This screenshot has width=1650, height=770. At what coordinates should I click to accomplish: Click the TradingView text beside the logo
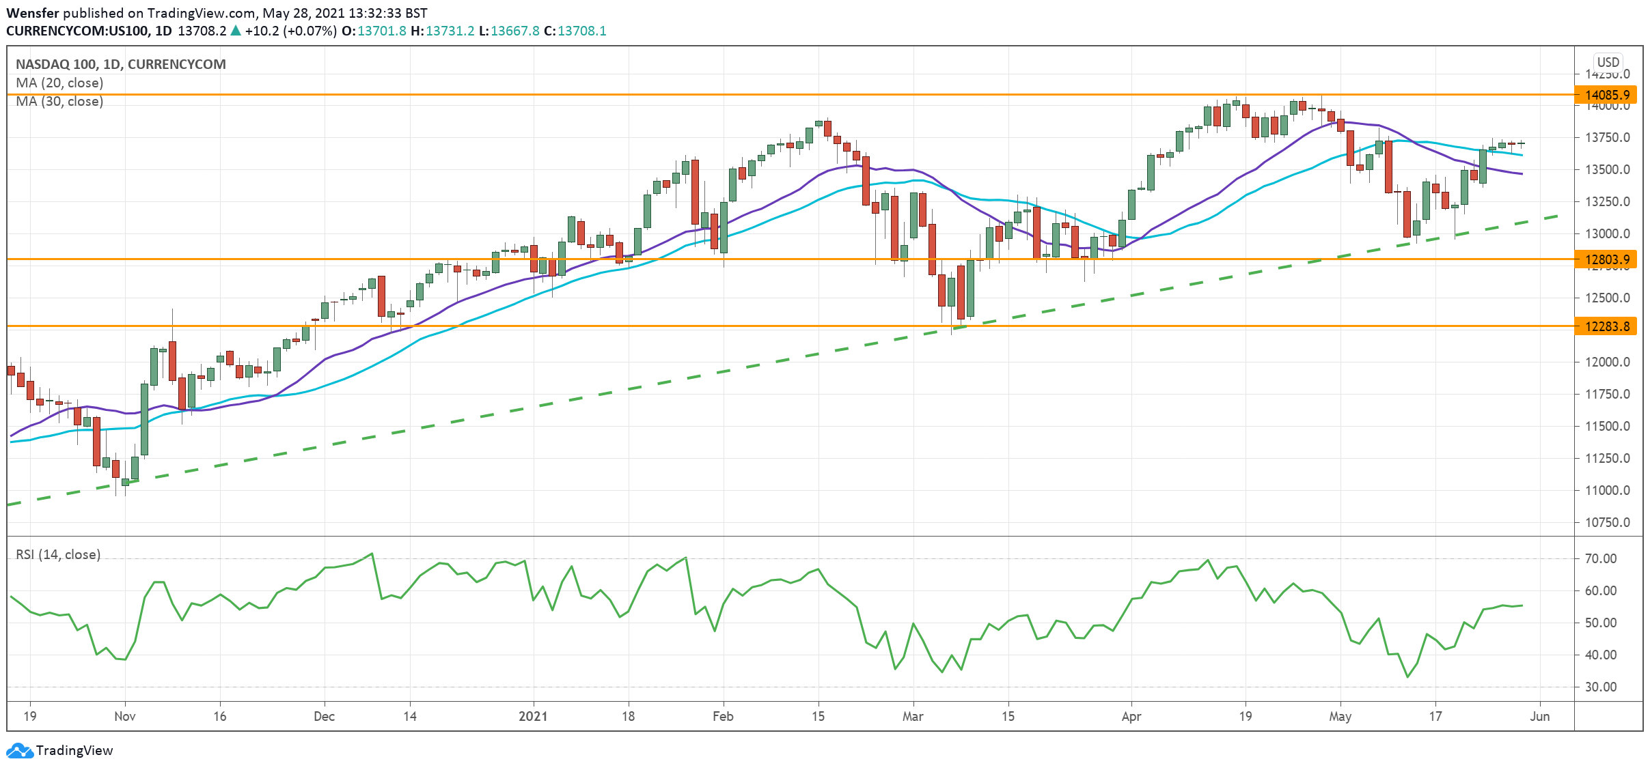pos(74,750)
